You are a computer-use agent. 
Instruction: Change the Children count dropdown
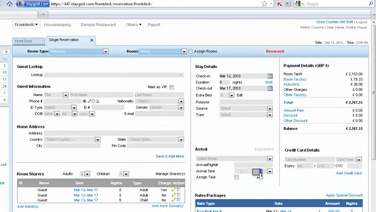[x=126, y=174]
